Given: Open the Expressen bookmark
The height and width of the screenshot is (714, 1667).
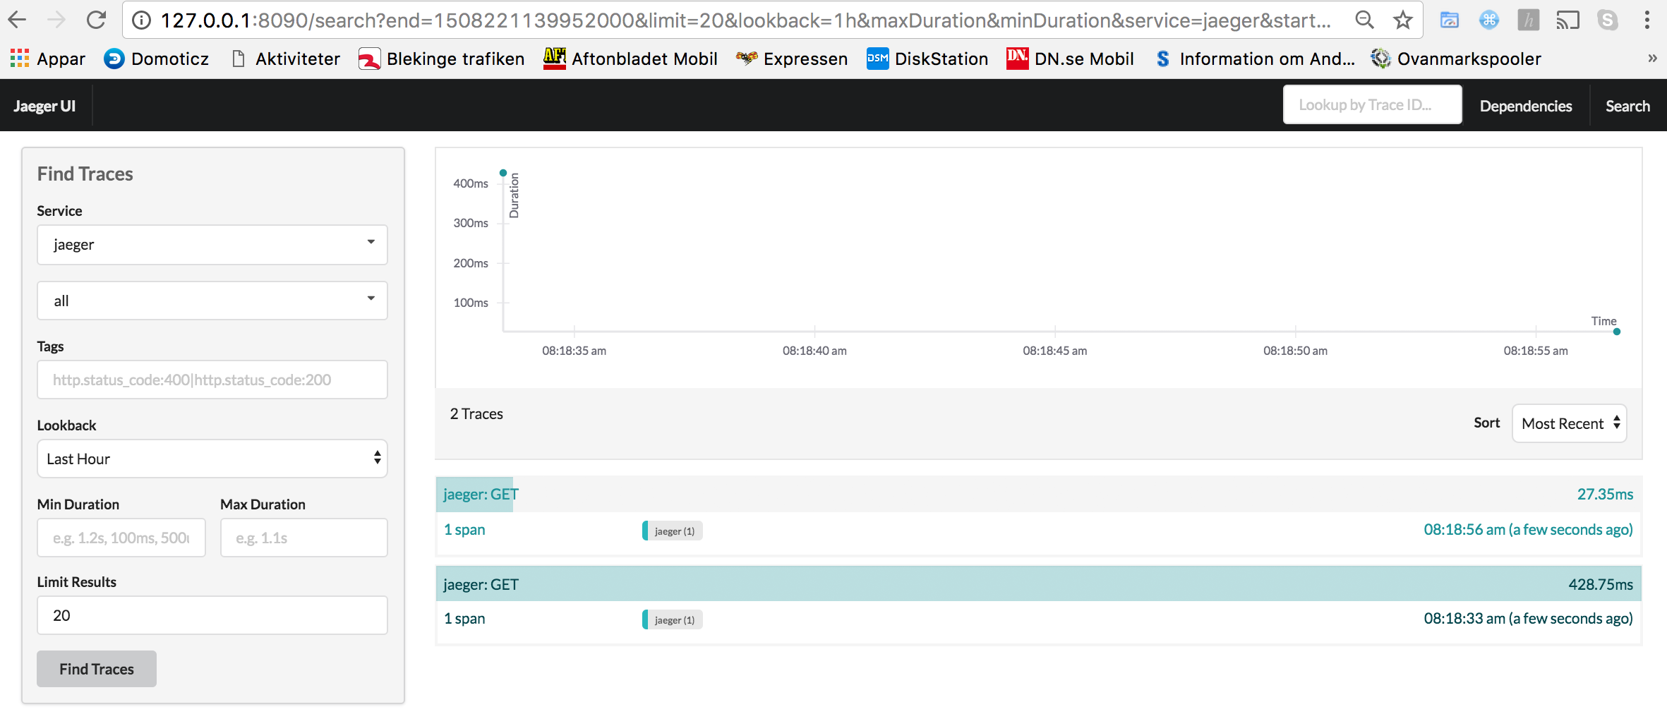Looking at the screenshot, I should (x=792, y=59).
